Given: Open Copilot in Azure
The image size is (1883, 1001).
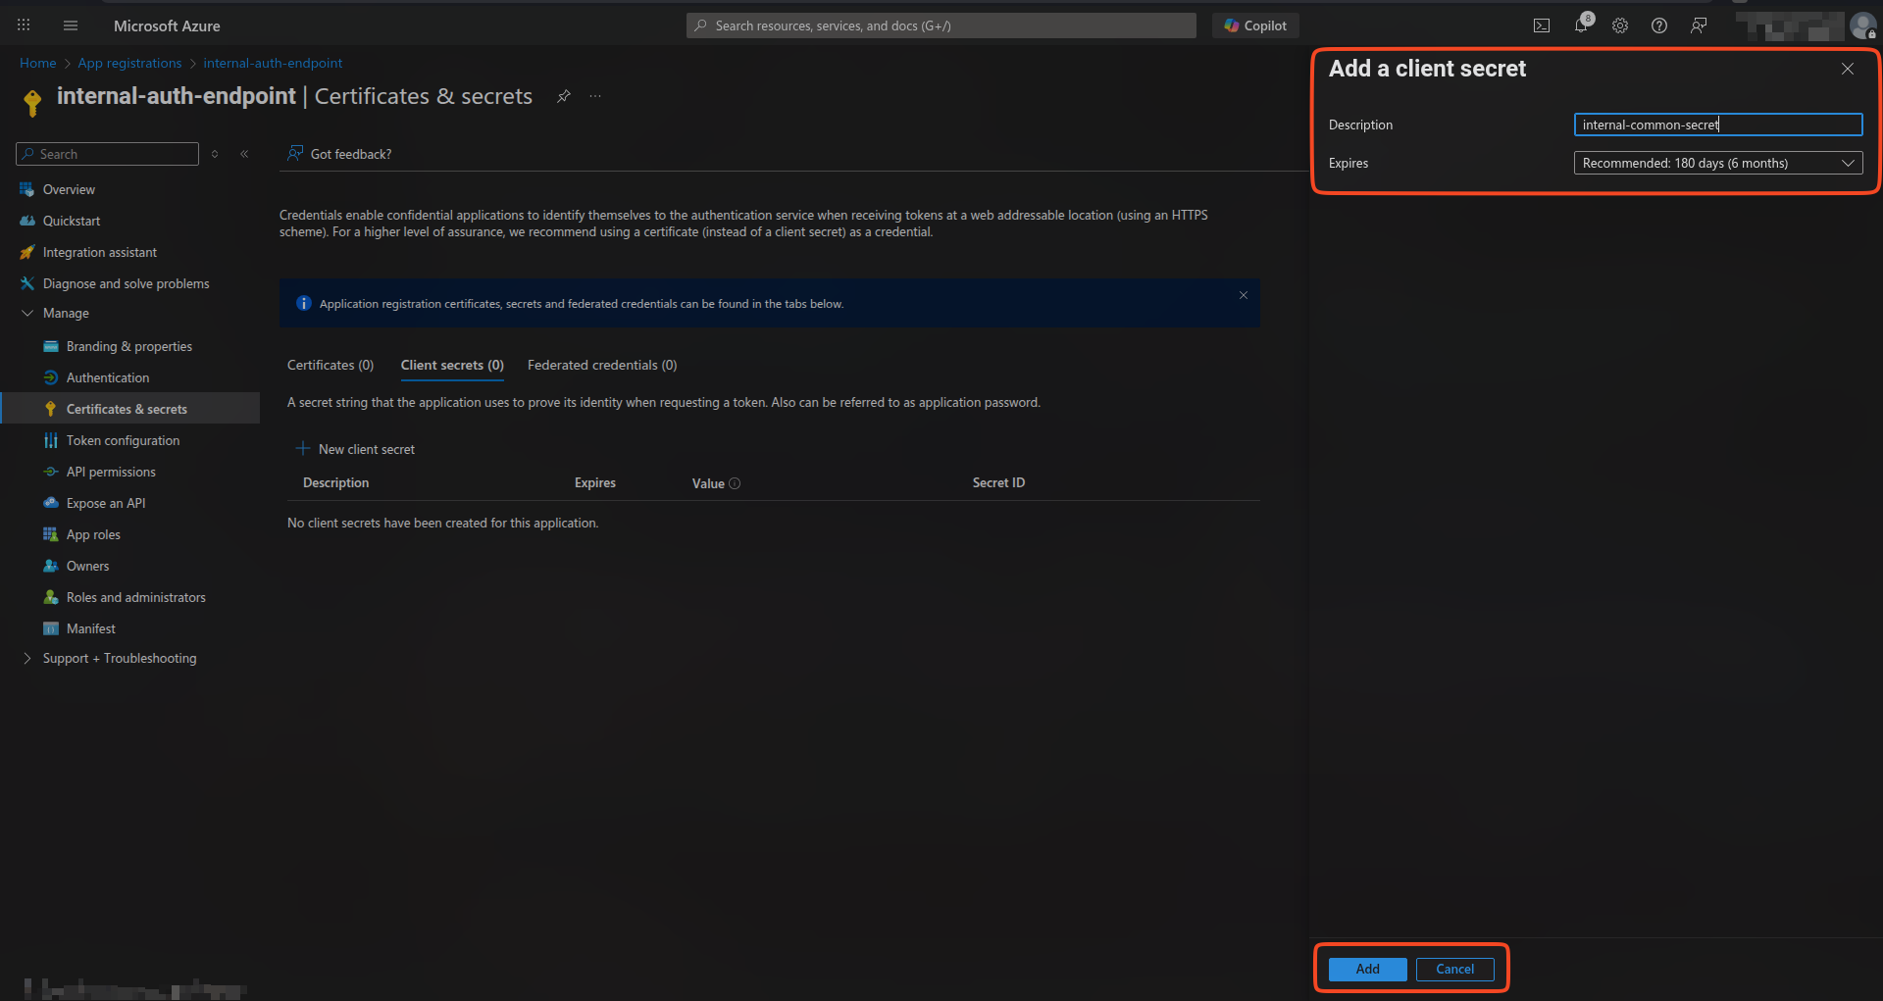Looking at the screenshot, I should tap(1255, 25).
